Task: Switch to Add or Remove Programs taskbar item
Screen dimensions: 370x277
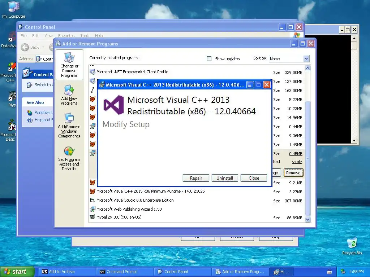Action: (x=241, y=272)
